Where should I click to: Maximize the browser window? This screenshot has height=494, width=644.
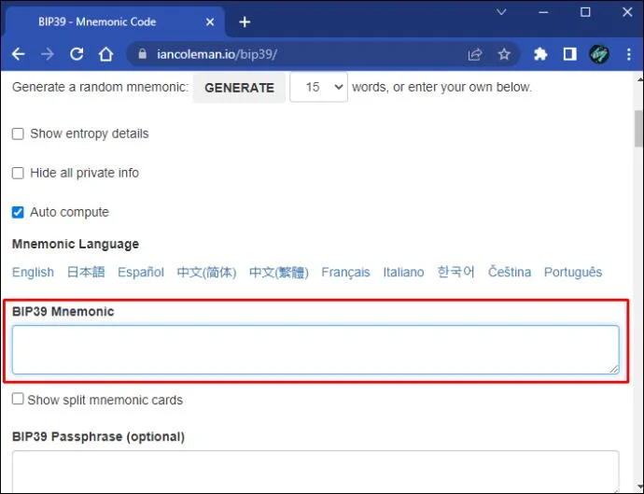coord(585,12)
